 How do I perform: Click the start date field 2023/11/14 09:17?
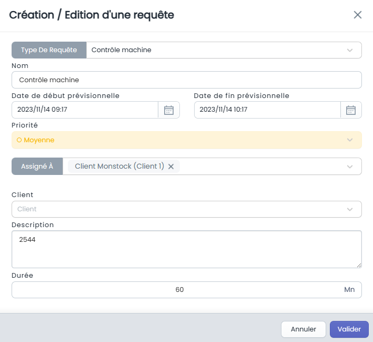click(85, 110)
